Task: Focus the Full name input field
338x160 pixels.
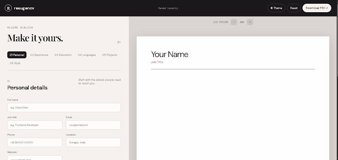Action: 64,108
